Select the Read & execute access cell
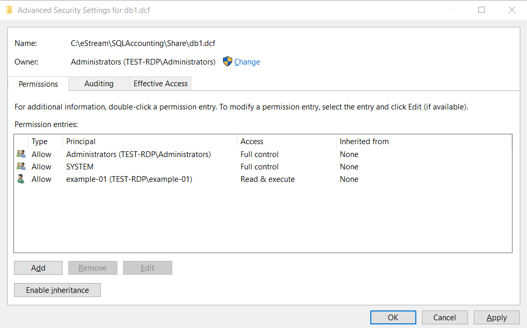This screenshot has height=328, width=527. tap(267, 179)
